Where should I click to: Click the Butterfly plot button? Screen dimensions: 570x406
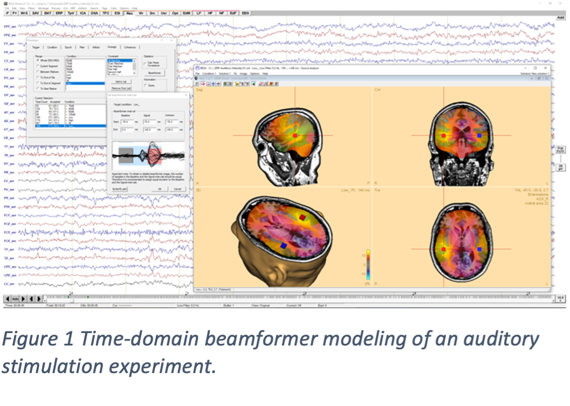coord(120,189)
